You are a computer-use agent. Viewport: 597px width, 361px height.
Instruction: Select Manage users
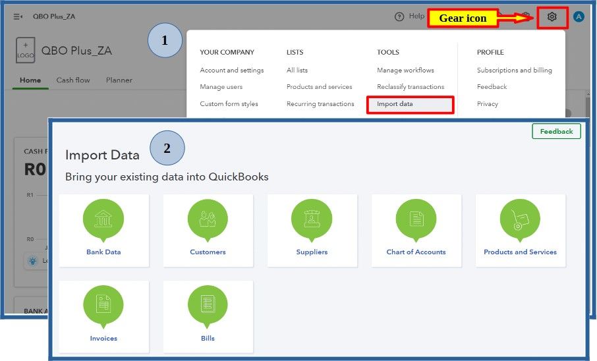click(x=221, y=87)
